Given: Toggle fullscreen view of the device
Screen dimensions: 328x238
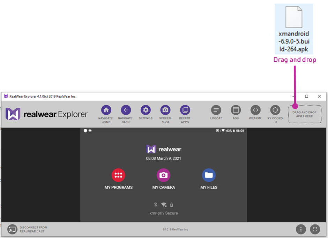Looking at the screenshot, I should pyautogui.click(x=315, y=229).
